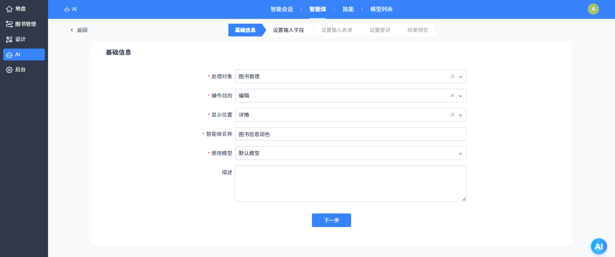Clear the 操作目的 selection

click(x=452, y=96)
